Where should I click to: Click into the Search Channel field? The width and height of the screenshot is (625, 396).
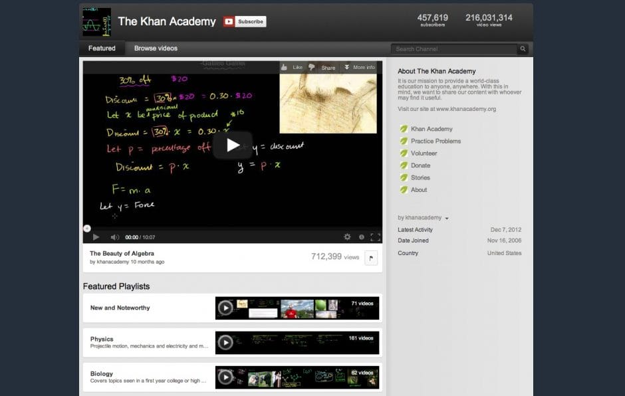click(x=454, y=49)
